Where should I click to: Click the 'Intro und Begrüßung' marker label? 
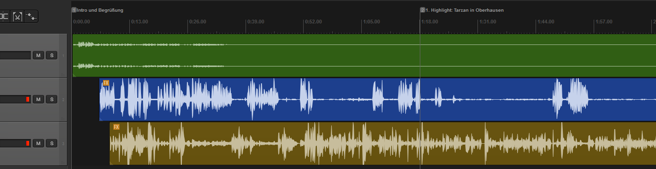coord(100,10)
